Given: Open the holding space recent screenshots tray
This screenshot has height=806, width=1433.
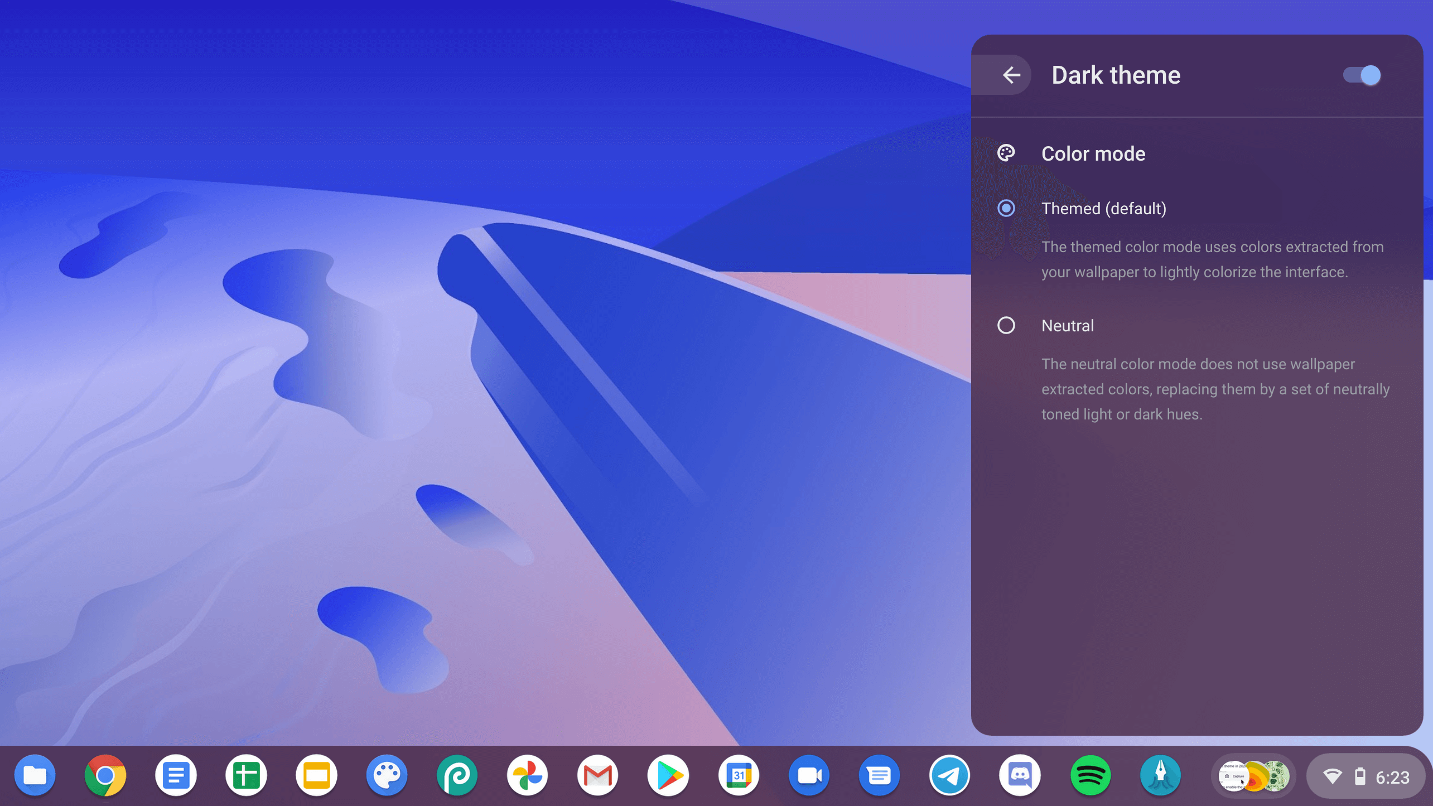Looking at the screenshot, I should [1253, 776].
